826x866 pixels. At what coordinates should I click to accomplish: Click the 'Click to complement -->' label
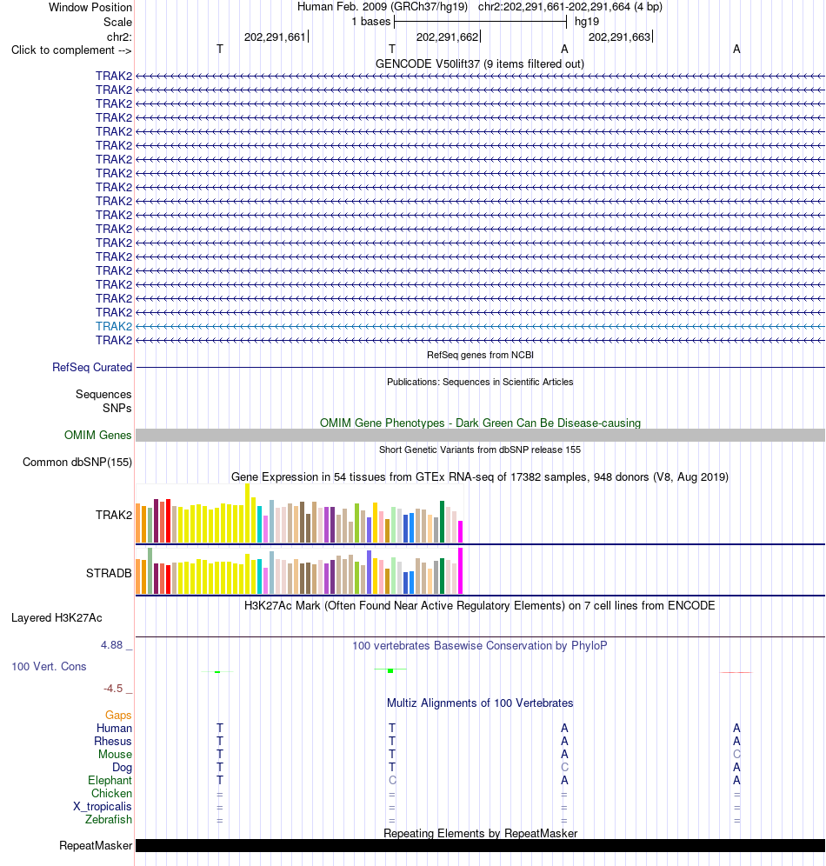(71, 50)
